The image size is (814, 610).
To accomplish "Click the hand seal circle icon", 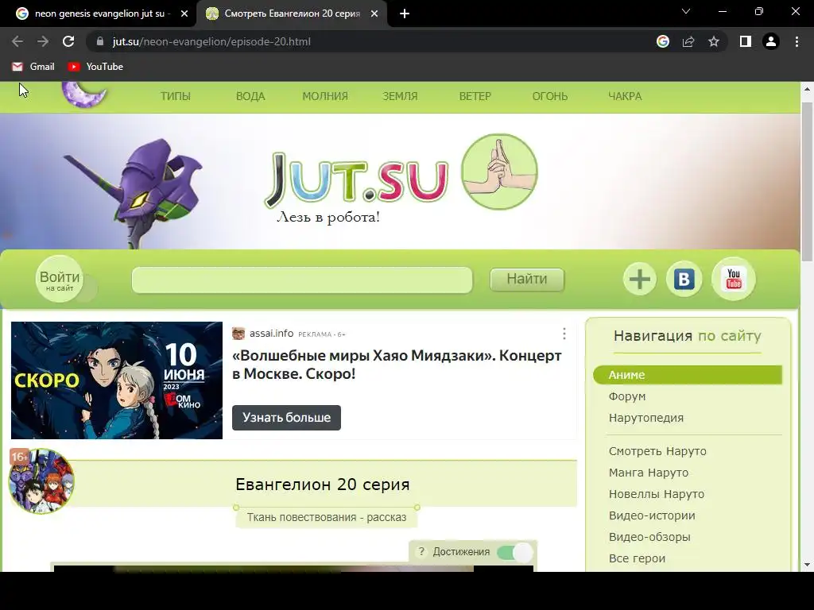I will pyautogui.click(x=499, y=172).
